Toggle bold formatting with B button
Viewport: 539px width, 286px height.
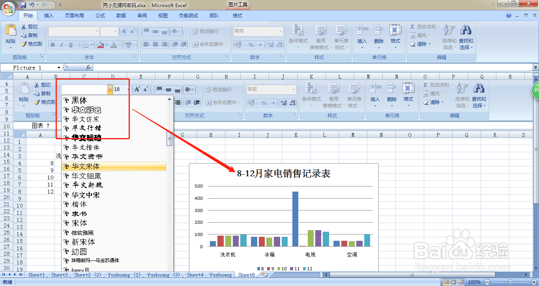(x=52, y=44)
